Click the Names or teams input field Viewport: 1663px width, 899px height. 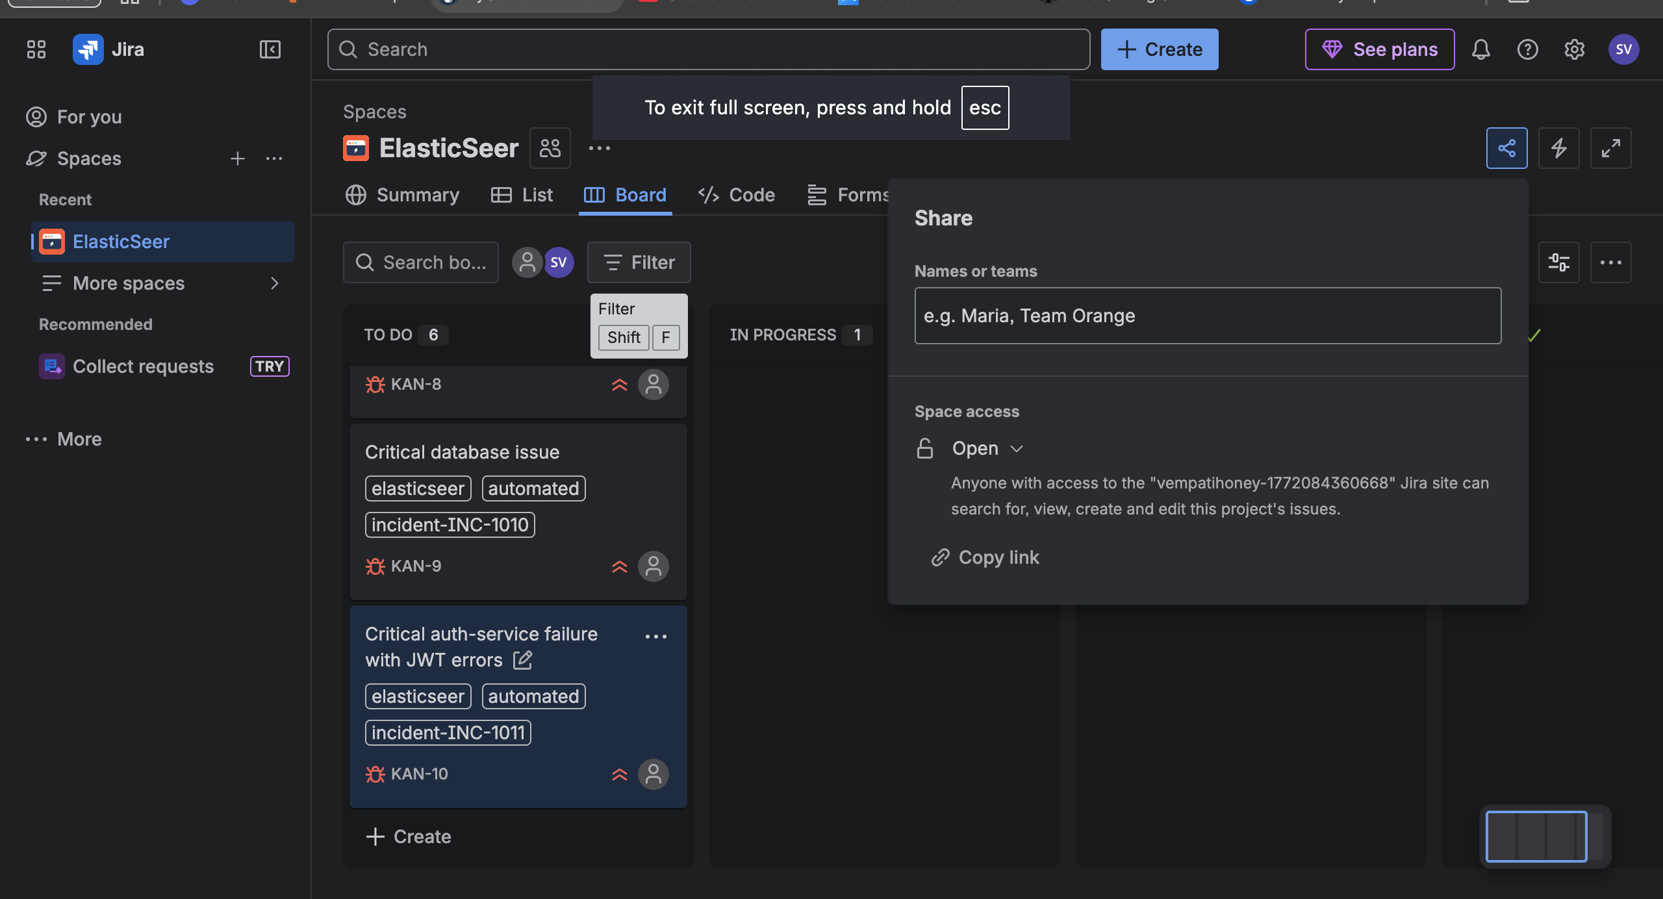coord(1207,316)
